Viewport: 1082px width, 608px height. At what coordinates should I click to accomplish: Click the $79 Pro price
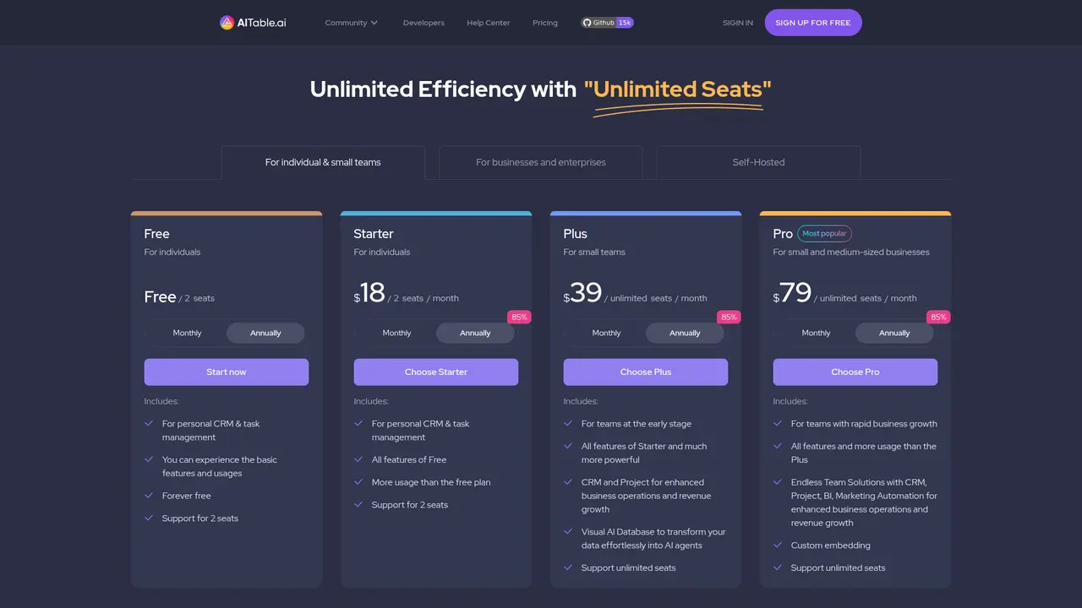pos(792,293)
